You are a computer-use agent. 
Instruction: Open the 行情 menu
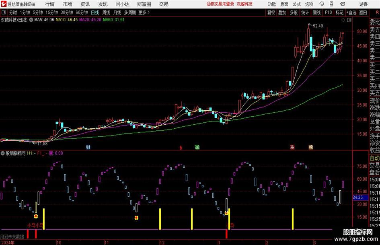pyautogui.click(x=50, y=4)
